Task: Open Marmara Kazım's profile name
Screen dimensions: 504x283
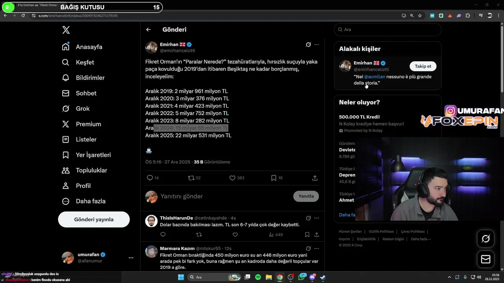Action: (x=177, y=248)
